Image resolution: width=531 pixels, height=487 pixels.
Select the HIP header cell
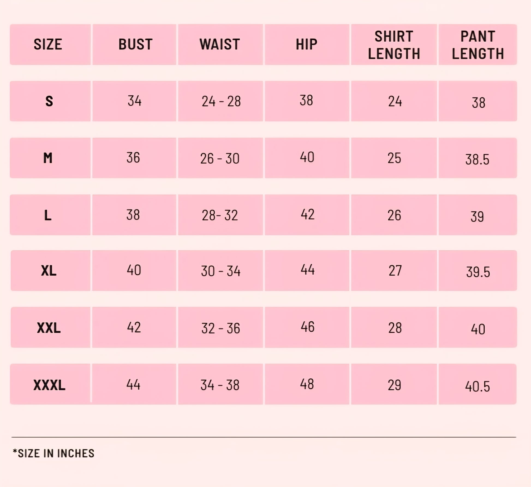click(307, 45)
